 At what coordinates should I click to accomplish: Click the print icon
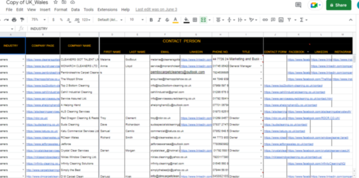pyautogui.click(x=14, y=20)
